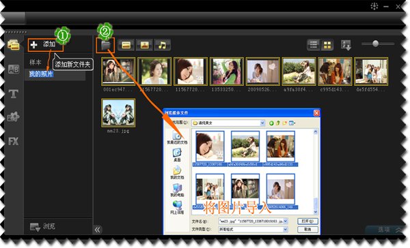Go up one folder level in dialog
Viewport: 410px width, 248px height.
(277, 123)
